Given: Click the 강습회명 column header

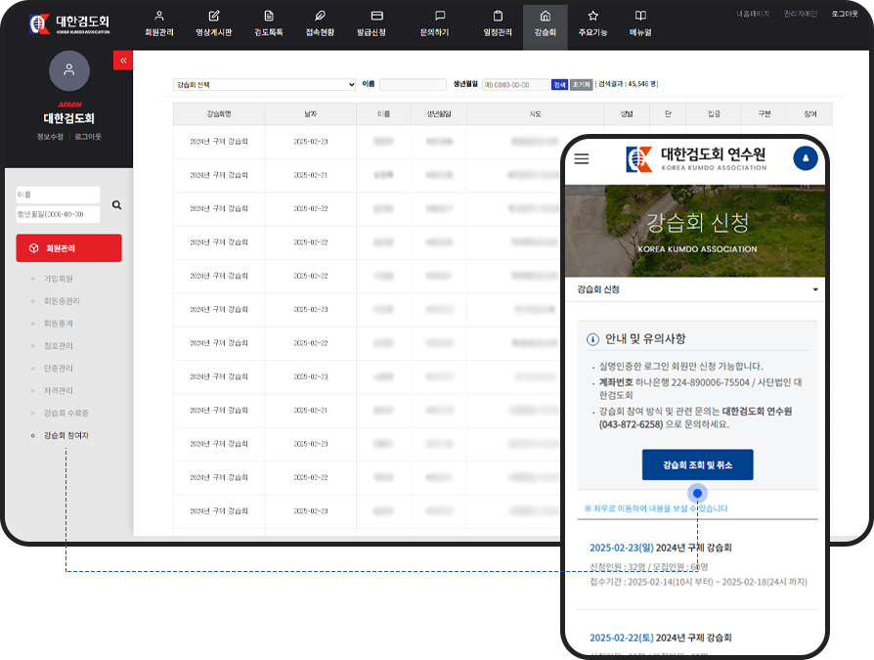Looking at the screenshot, I should click(219, 113).
